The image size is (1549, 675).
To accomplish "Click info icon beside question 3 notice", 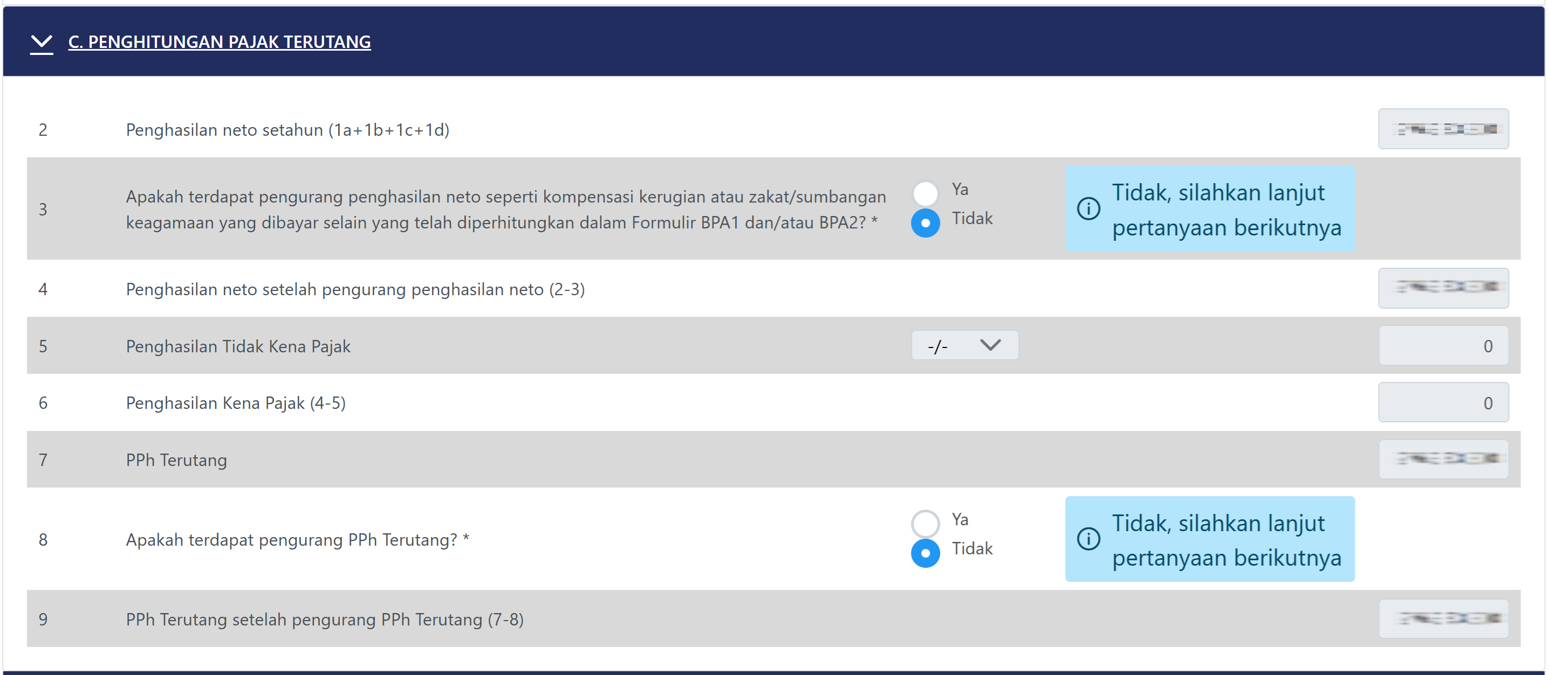I will (x=1088, y=209).
